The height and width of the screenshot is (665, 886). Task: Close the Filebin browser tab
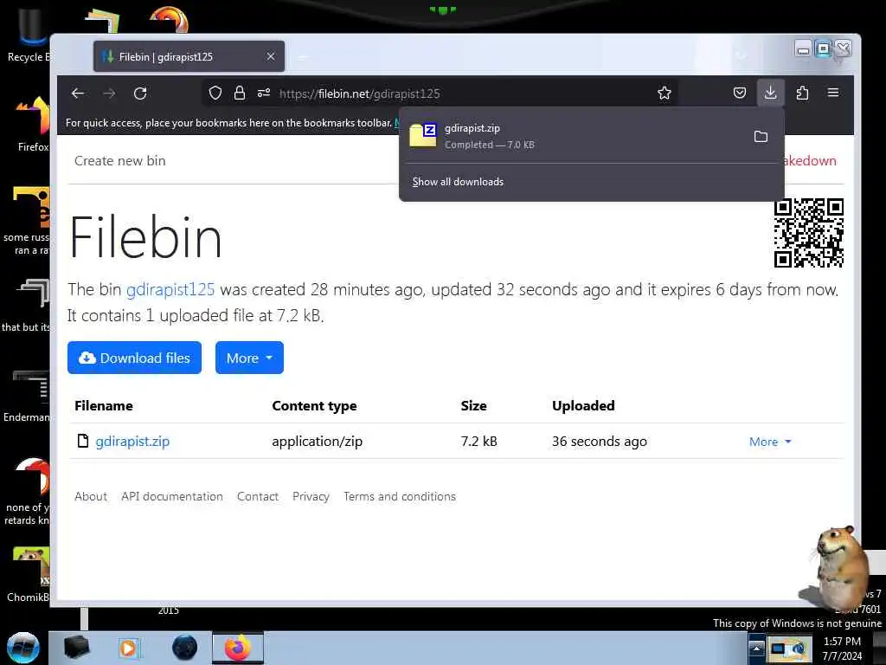point(271,56)
